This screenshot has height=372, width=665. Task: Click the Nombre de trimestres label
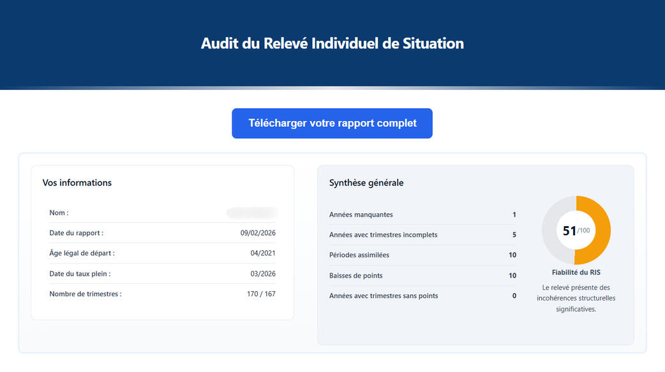tap(86, 294)
